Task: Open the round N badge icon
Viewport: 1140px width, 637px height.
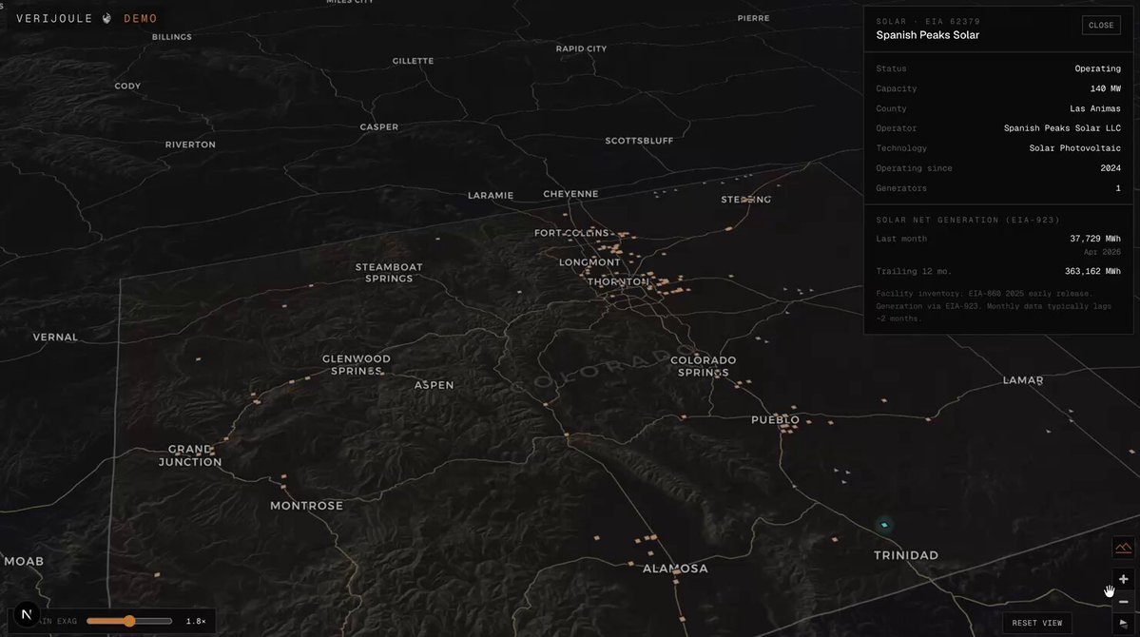Action: click(x=27, y=614)
